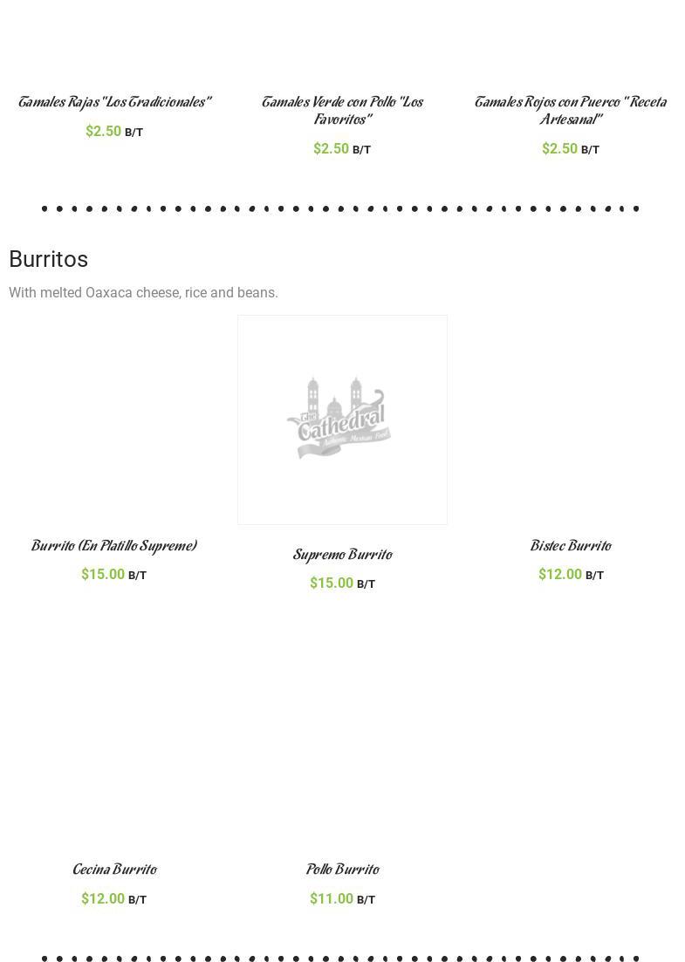Click the $12.00 Cecina Burrito price

tap(103, 898)
